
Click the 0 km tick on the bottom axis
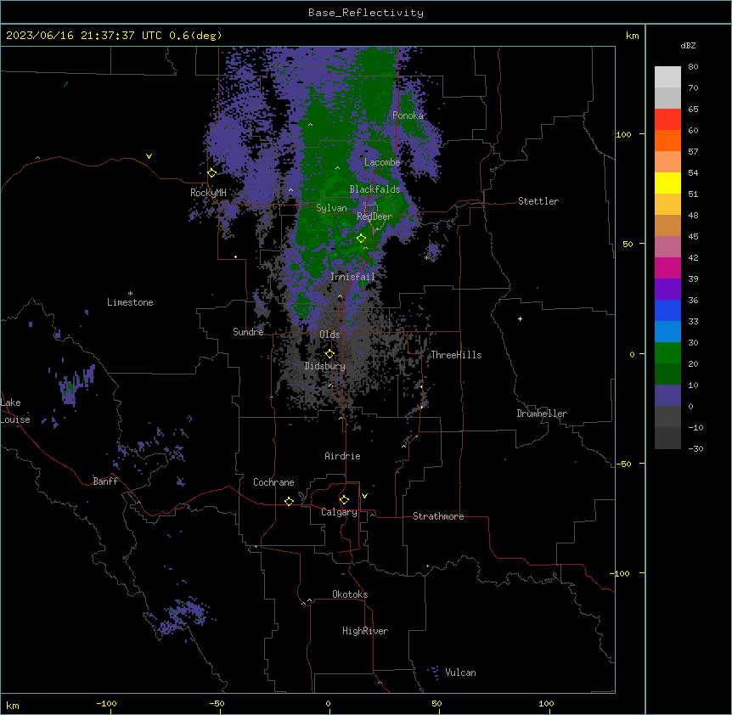tap(328, 703)
